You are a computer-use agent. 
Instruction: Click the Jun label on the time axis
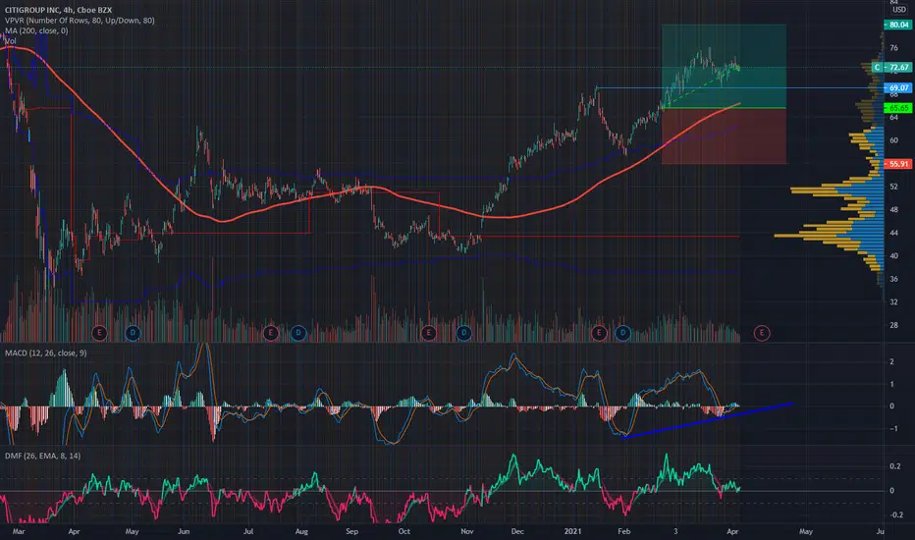pos(184,531)
